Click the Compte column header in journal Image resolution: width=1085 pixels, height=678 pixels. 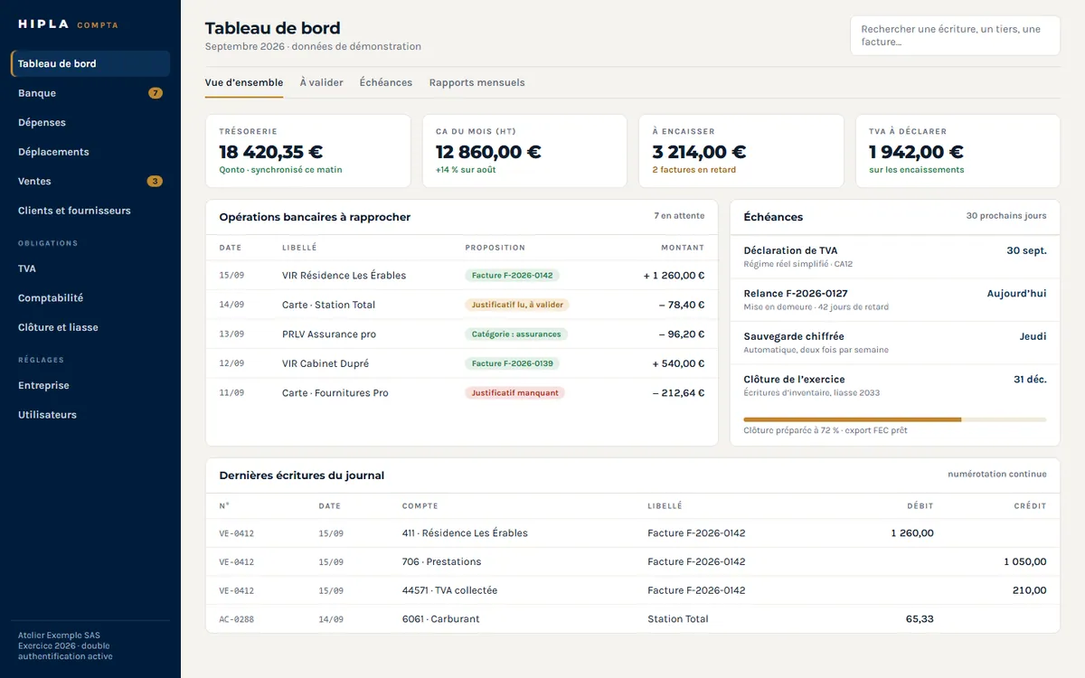pos(420,506)
